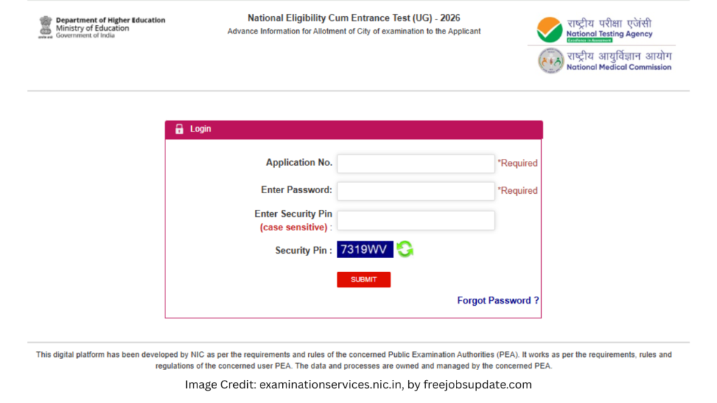Screen dimensions: 717x403
Task: Click the 7319WV captcha image
Action: point(365,250)
